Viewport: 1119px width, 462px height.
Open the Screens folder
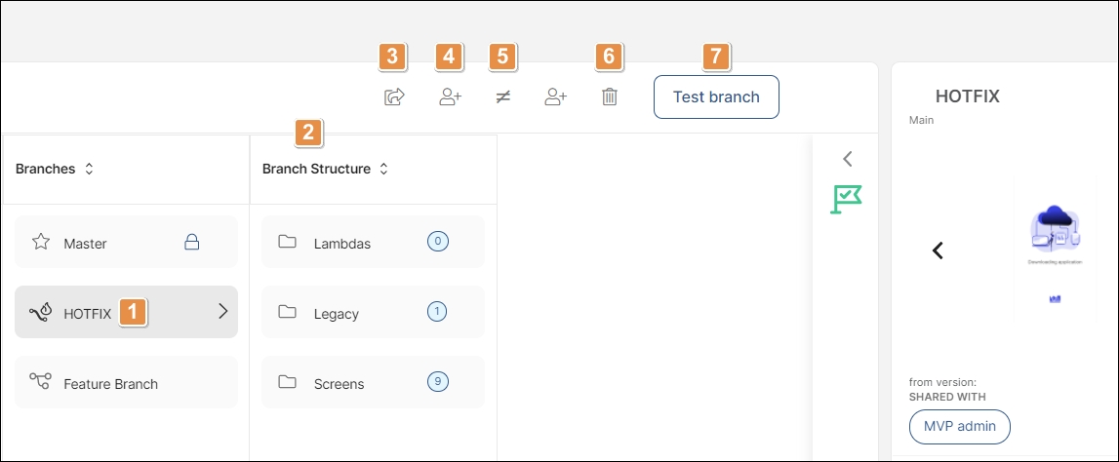pyautogui.click(x=373, y=382)
